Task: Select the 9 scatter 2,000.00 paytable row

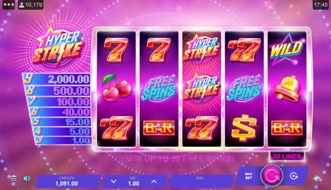Action: [56, 79]
